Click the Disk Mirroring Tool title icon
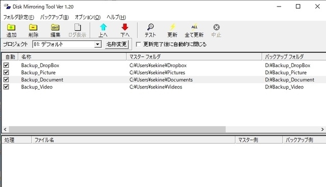 click(x=7, y=7)
